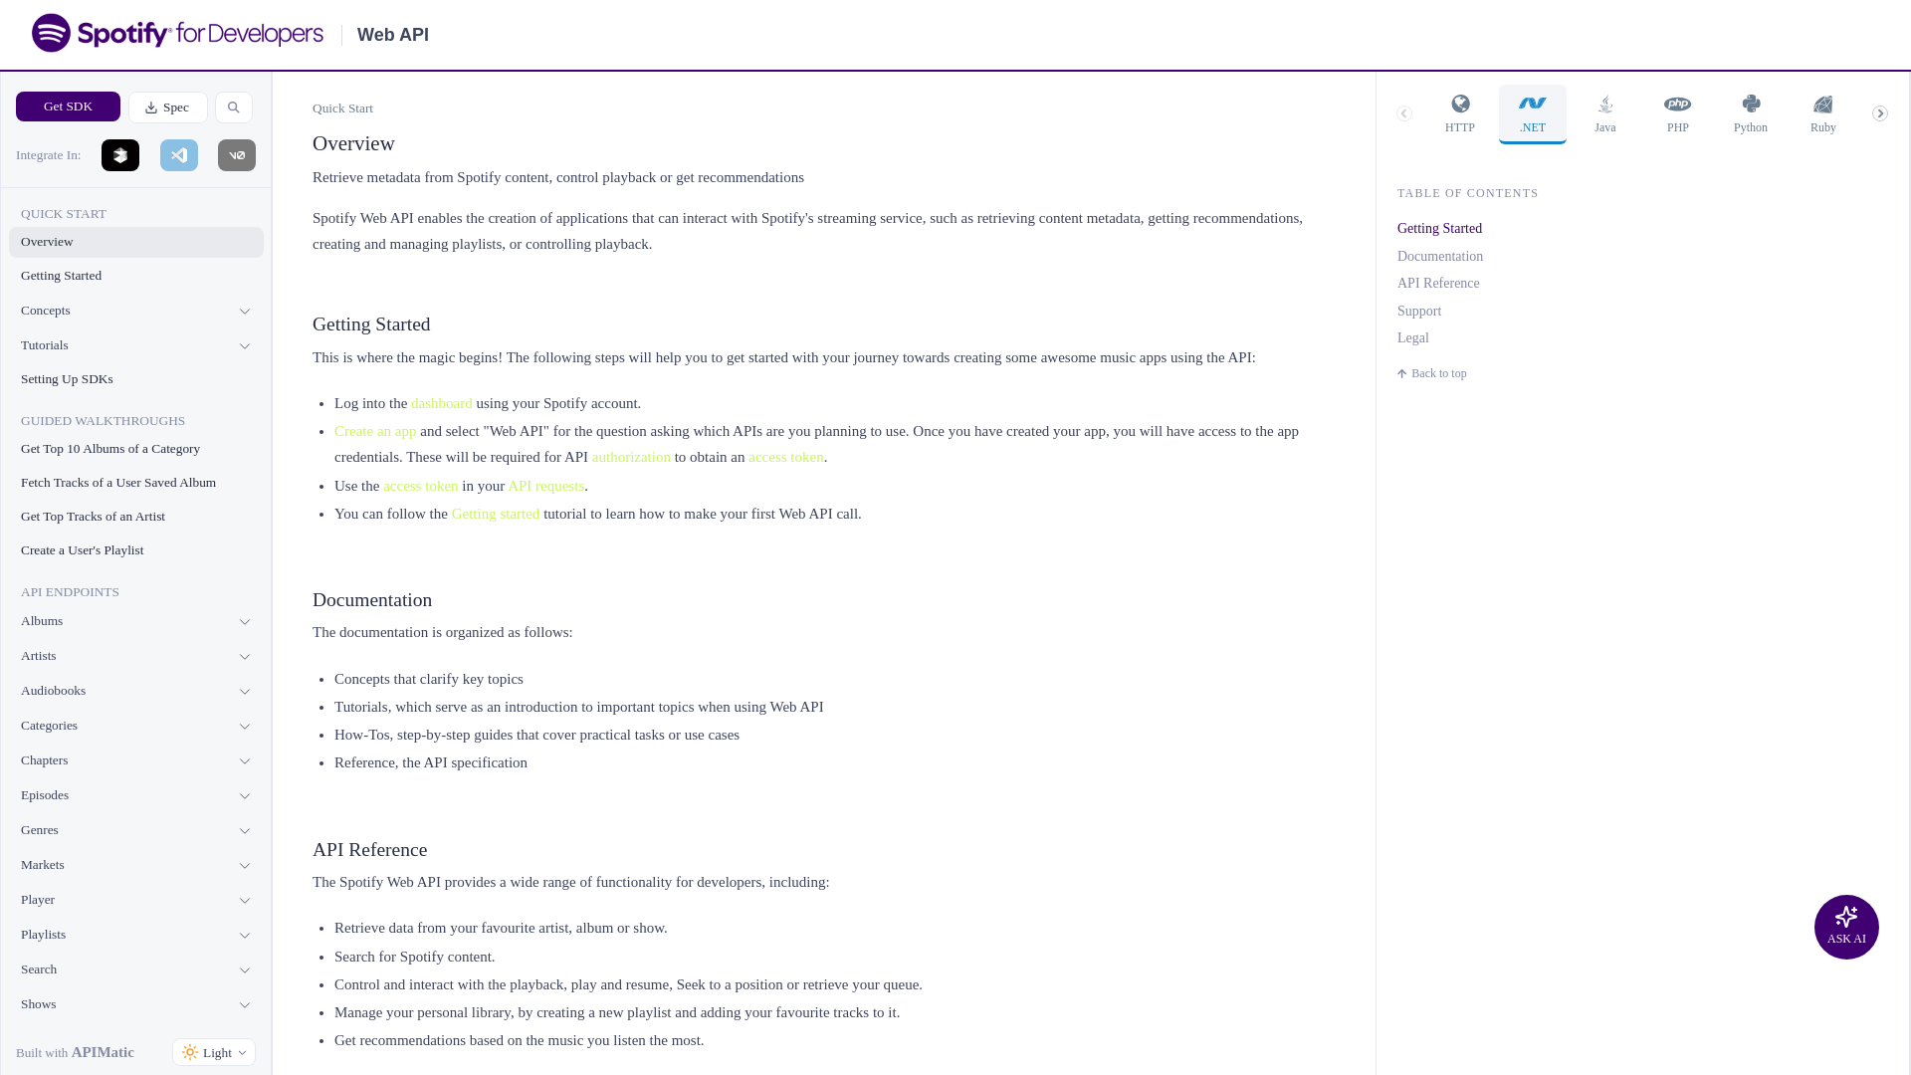Expand the Audiobooks endpoints
This screenshot has height=1075, width=1911.
coord(136,691)
